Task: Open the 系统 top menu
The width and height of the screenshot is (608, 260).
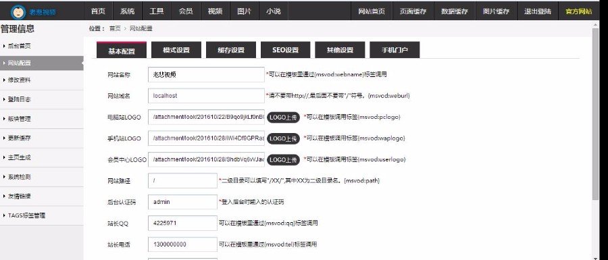Action: coord(127,11)
